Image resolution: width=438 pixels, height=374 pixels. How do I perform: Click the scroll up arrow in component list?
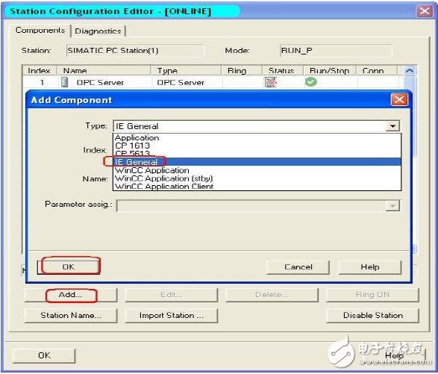click(x=410, y=71)
